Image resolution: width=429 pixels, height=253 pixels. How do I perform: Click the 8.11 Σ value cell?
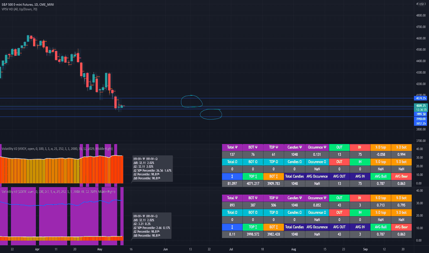point(232,234)
